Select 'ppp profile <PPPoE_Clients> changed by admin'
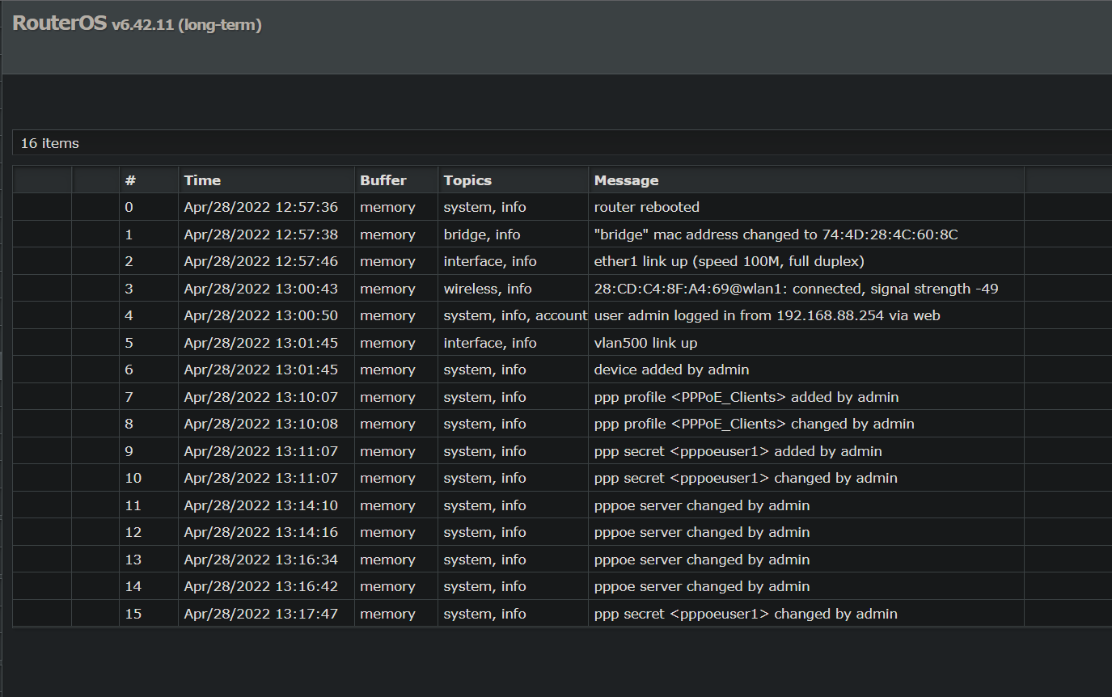The height and width of the screenshot is (697, 1112). (755, 424)
